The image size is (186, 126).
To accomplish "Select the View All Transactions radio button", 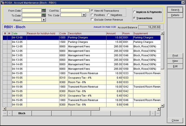I will pyautogui.click(x=92, y=10).
